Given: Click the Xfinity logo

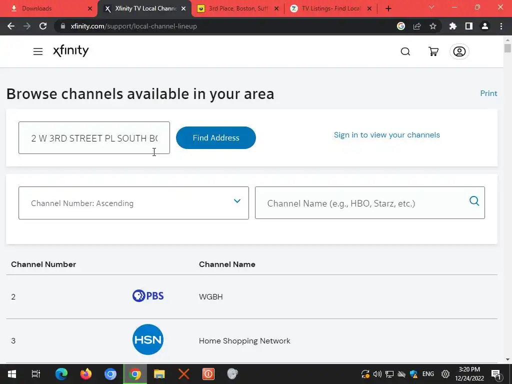Looking at the screenshot, I should coord(71,50).
